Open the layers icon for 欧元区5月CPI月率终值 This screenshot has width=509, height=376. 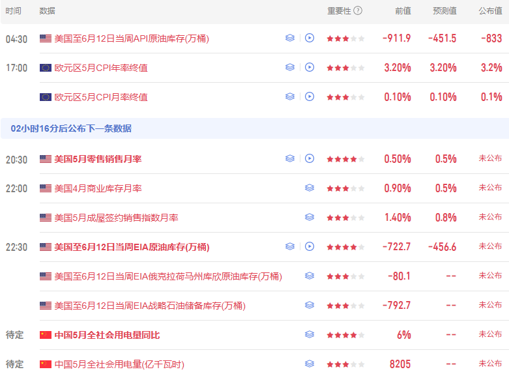(x=290, y=96)
